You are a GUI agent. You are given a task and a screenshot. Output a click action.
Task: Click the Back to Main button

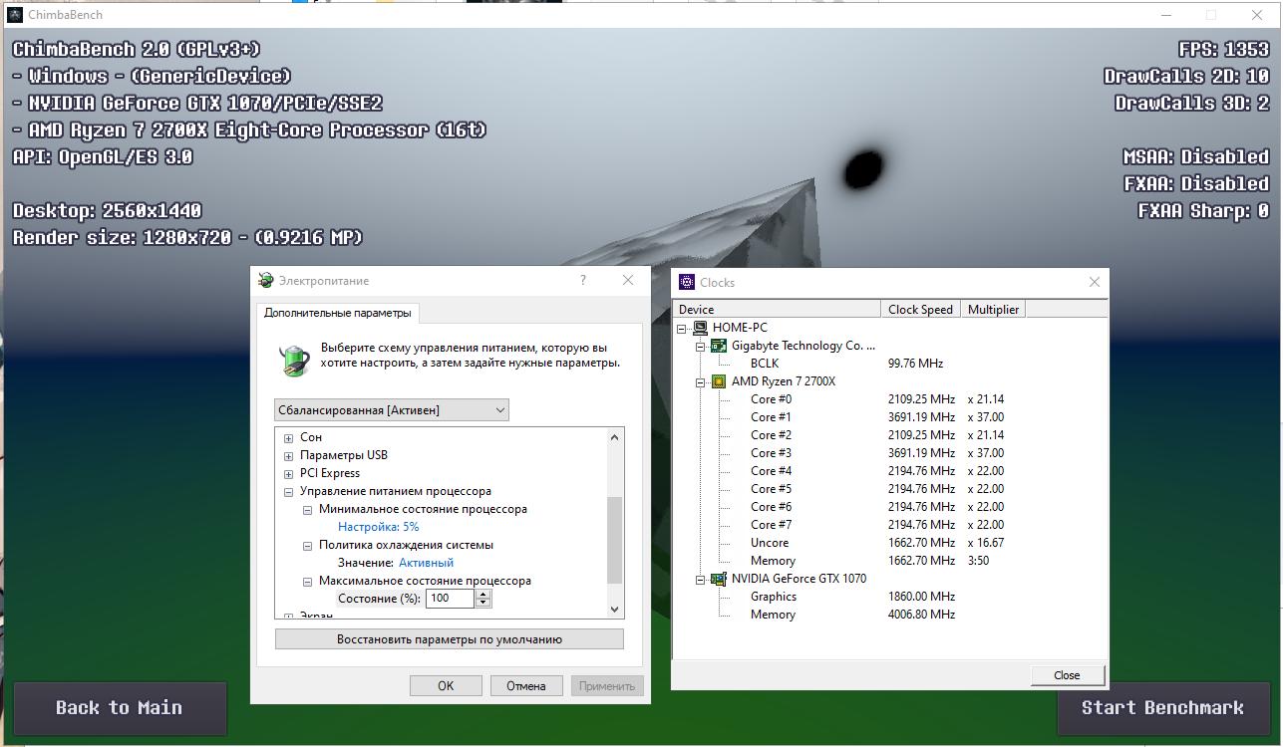(120, 708)
